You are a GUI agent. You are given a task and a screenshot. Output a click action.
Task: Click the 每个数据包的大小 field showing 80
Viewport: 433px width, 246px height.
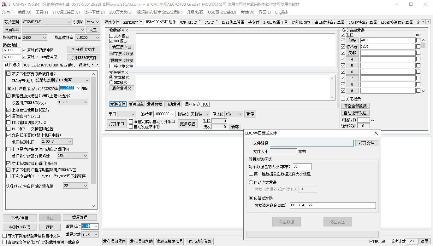pos(302,167)
